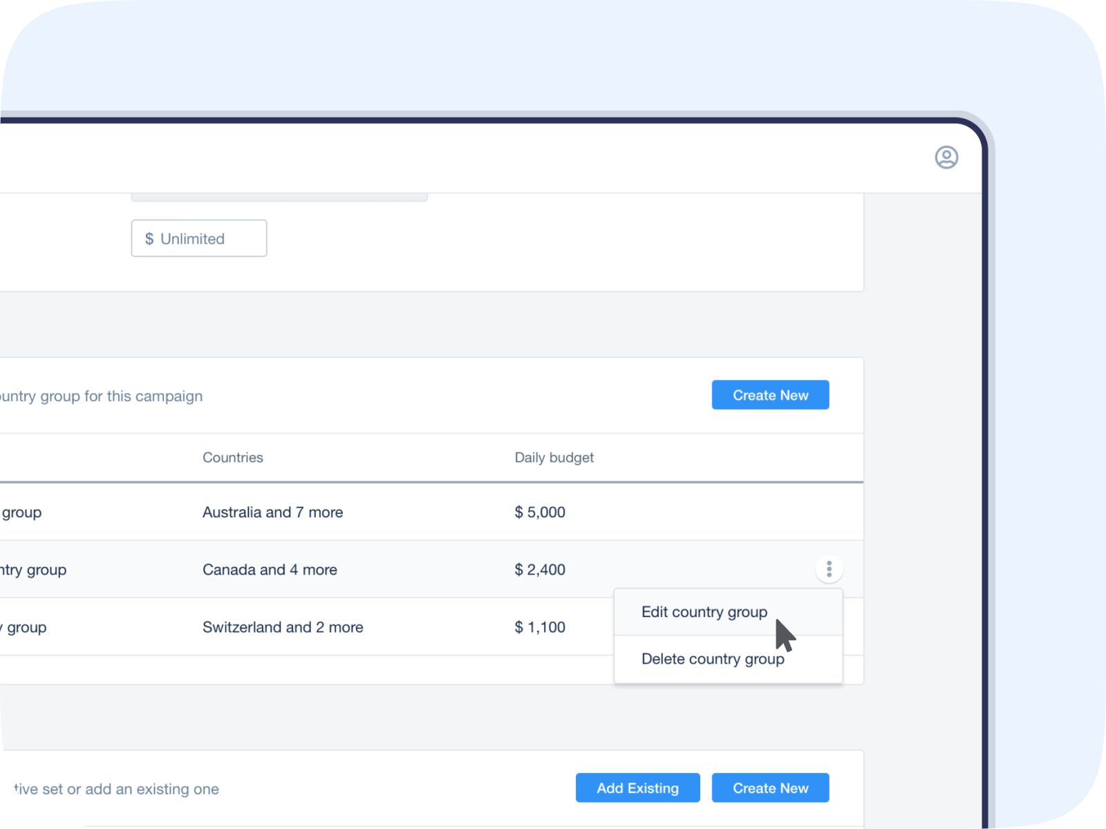
Task: Select the Australia and 7 more cell
Action: (272, 513)
